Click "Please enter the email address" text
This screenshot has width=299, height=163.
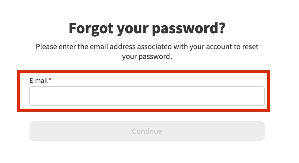(86, 47)
